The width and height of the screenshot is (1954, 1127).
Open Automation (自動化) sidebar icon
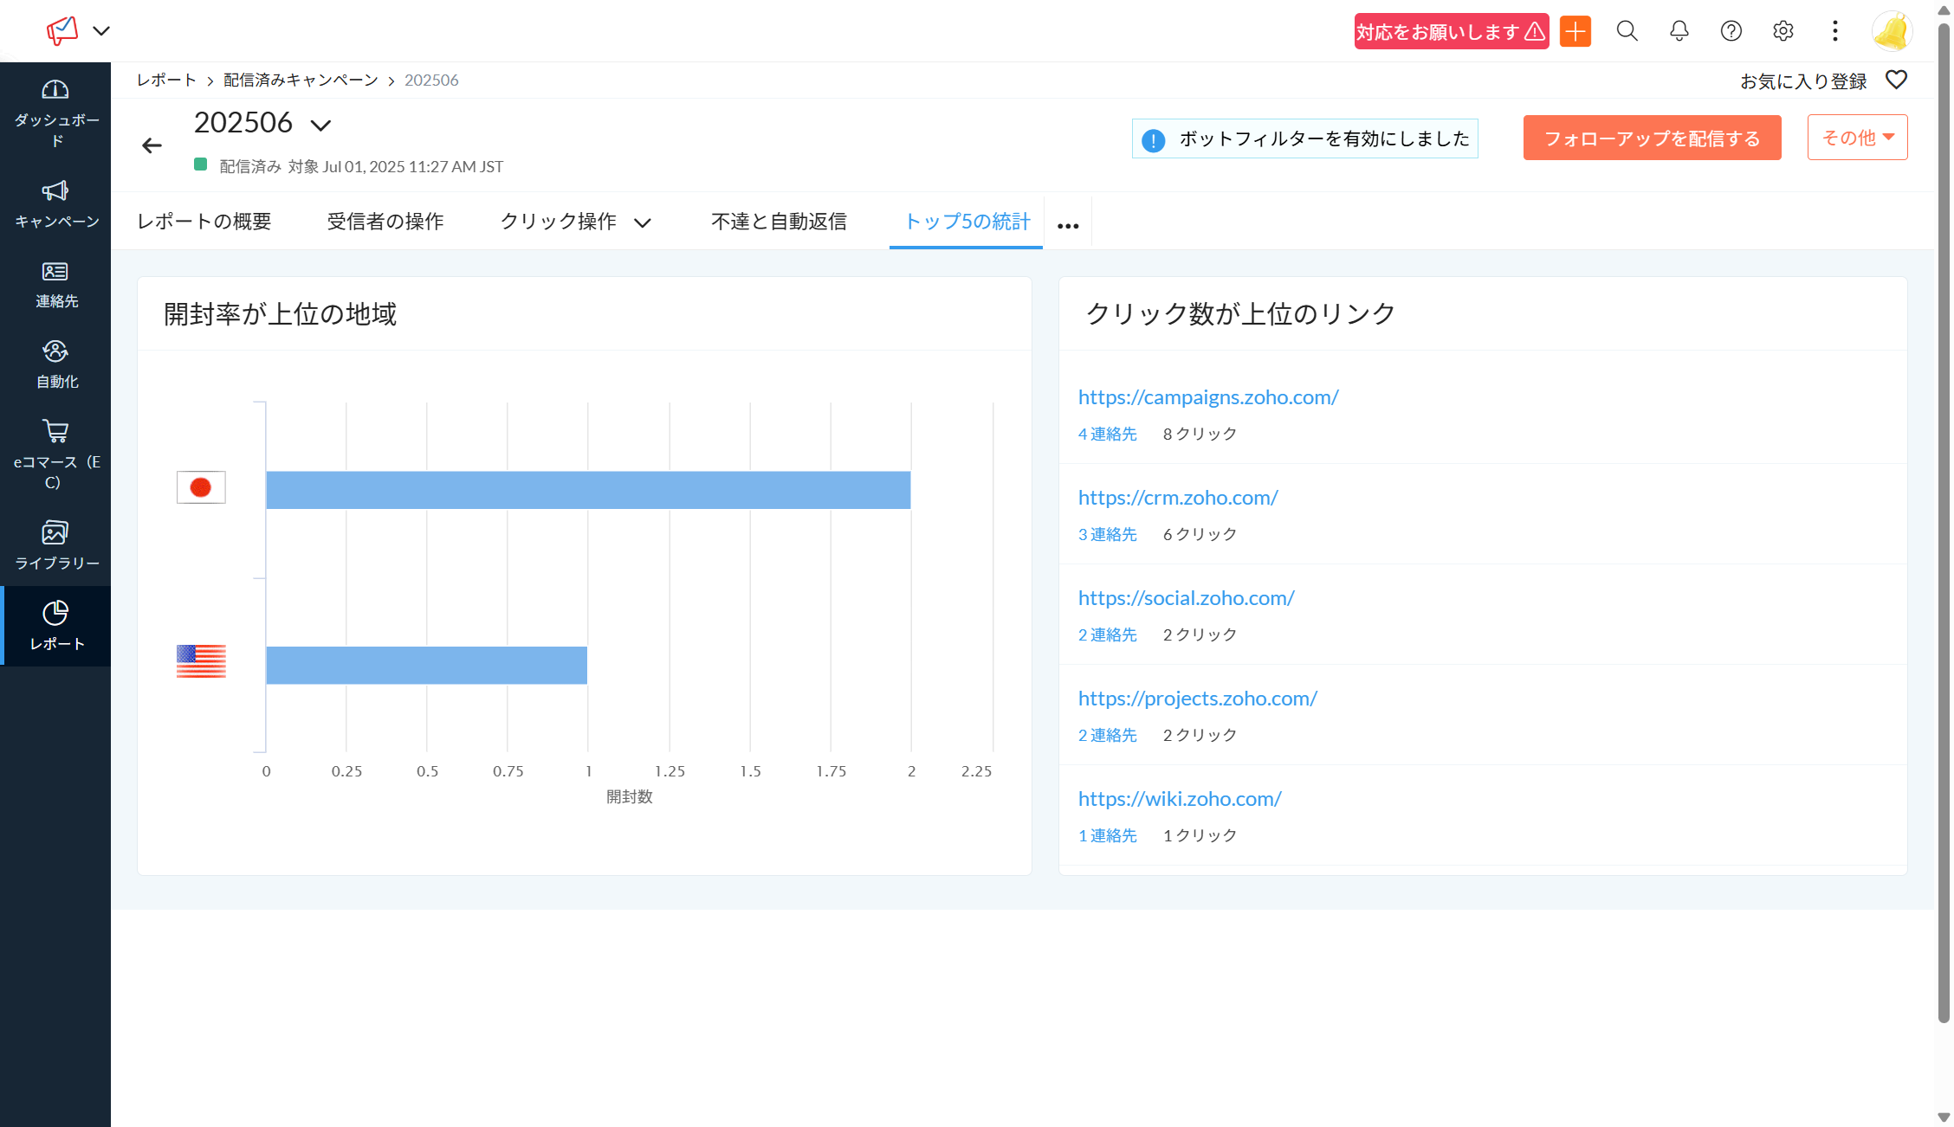55,351
